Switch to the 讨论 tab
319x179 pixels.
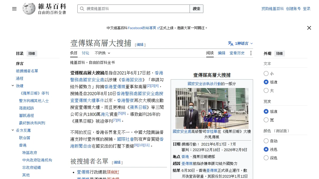pos(86,53)
